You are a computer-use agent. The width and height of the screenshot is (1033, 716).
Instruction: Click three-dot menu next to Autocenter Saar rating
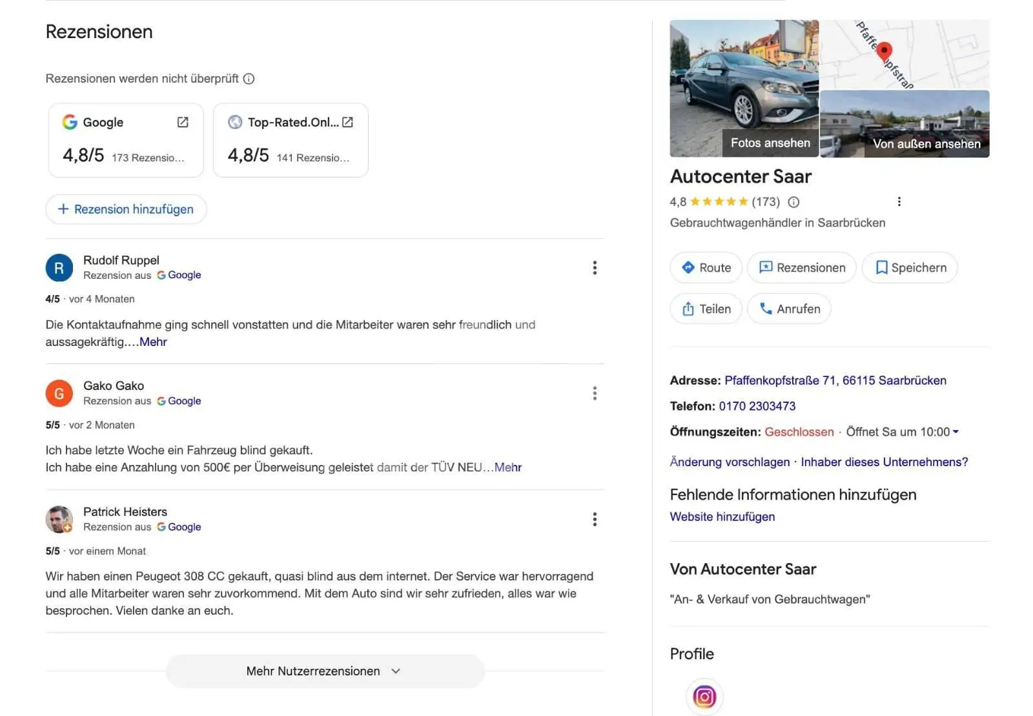tap(899, 201)
